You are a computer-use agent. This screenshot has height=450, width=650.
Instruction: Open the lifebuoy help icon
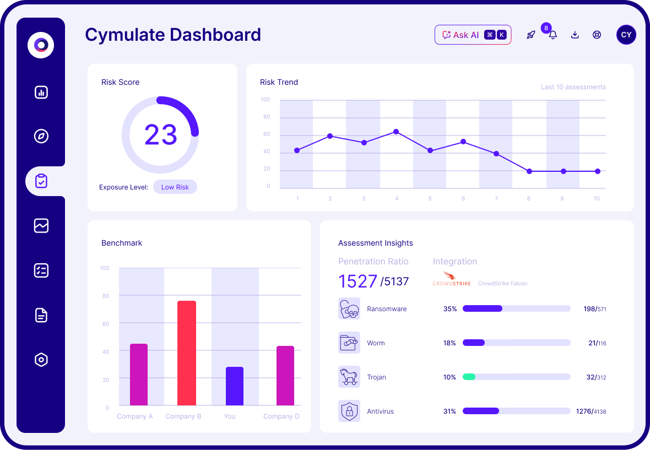coord(597,35)
